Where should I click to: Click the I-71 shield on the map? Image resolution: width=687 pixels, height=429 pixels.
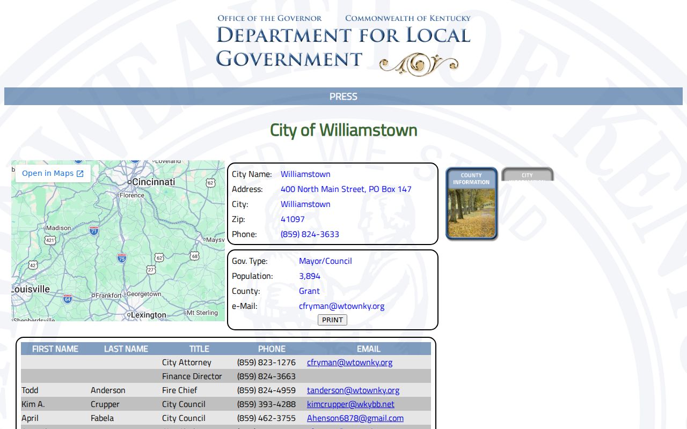[94, 231]
